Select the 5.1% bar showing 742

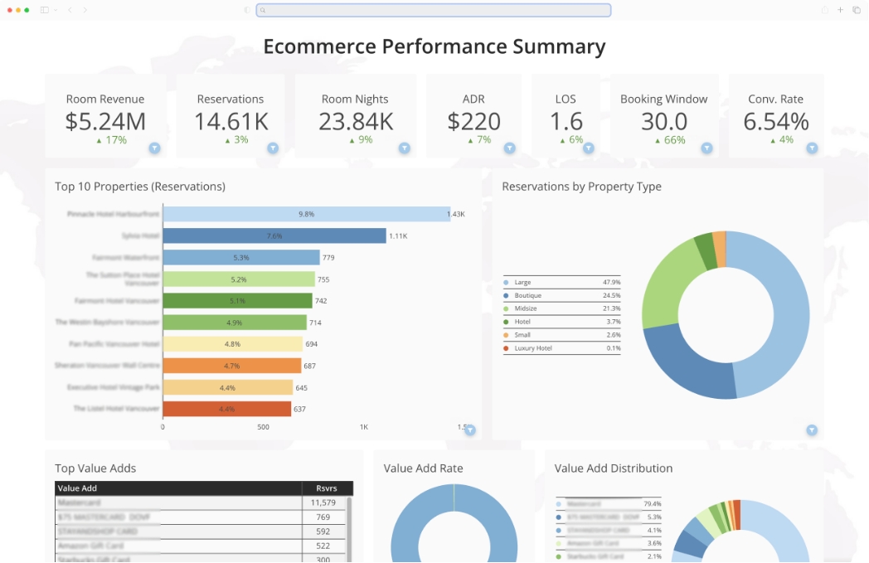pos(237,301)
